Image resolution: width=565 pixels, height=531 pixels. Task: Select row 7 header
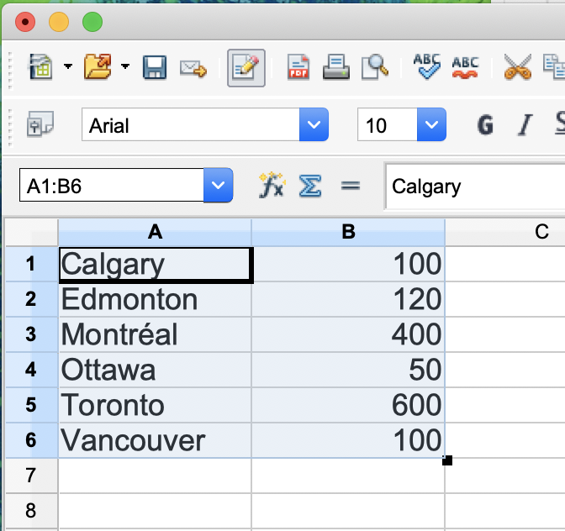pyautogui.click(x=31, y=476)
